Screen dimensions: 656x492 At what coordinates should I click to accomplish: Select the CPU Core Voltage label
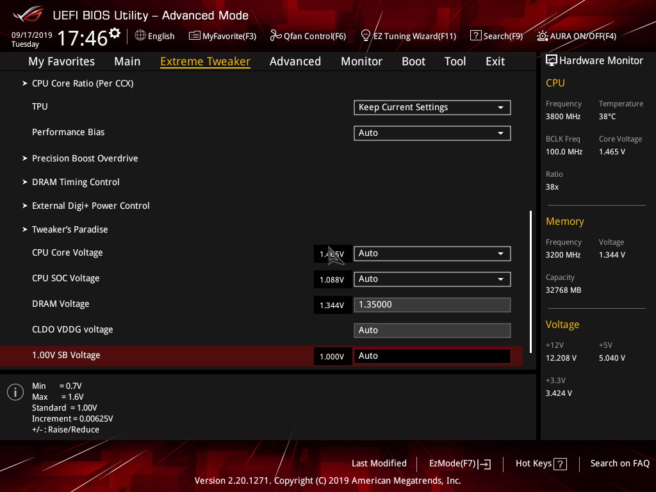tap(67, 252)
